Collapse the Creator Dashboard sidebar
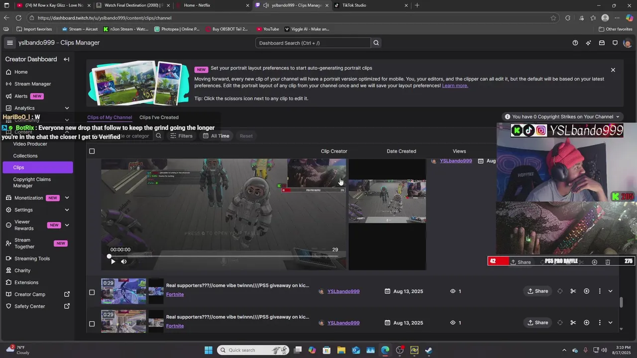 tap(66, 59)
